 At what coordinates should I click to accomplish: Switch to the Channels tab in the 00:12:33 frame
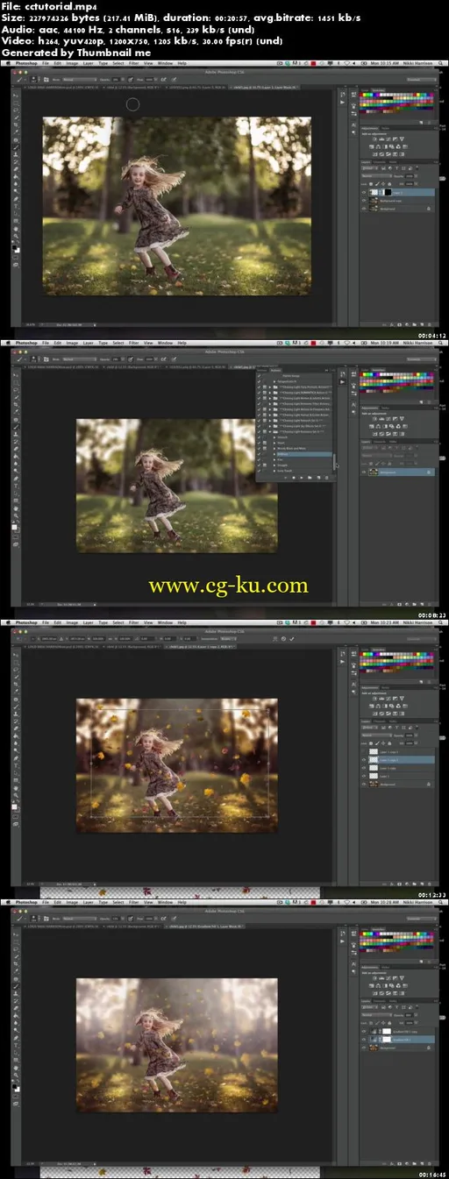pyautogui.click(x=380, y=721)
